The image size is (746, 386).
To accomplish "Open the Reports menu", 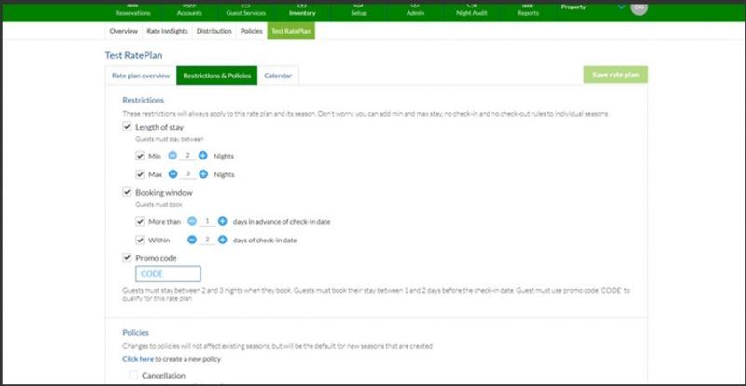I will (528, 10).
